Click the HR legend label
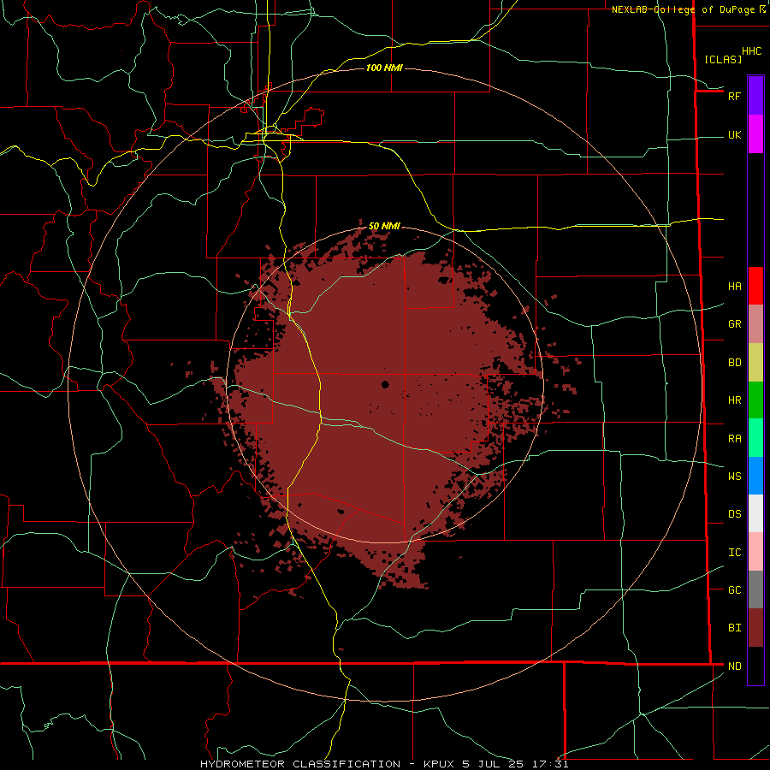The width and height of the screenshot is (770, 770). 734,400
